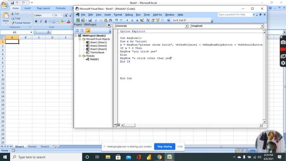
Task: Close the Project - VBAProject panel
Action: point(109,25)
